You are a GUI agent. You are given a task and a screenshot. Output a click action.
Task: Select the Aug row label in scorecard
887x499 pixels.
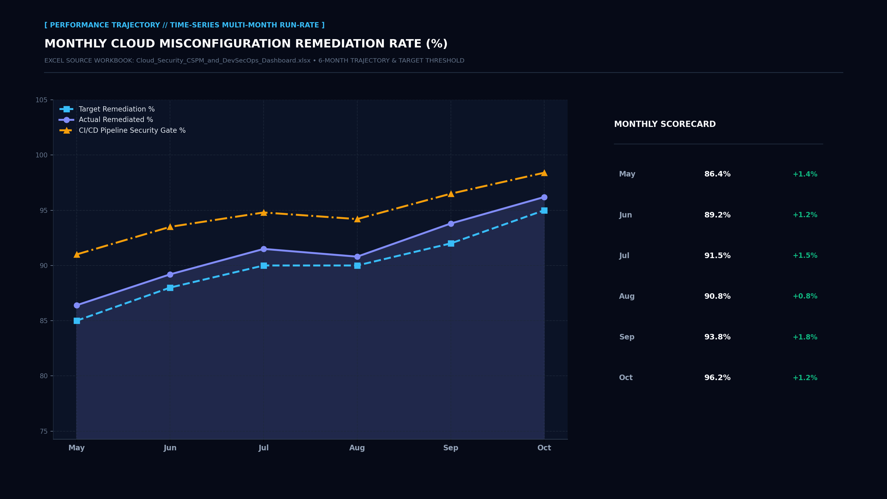point(627,296)
